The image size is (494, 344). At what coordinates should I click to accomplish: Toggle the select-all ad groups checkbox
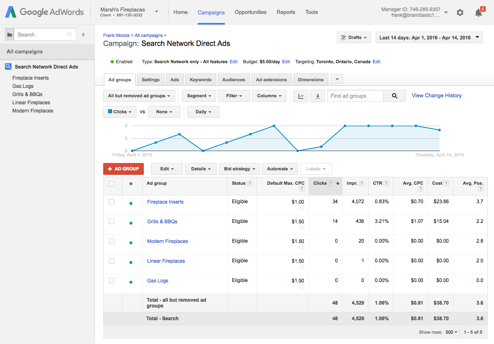coord(111,183)
